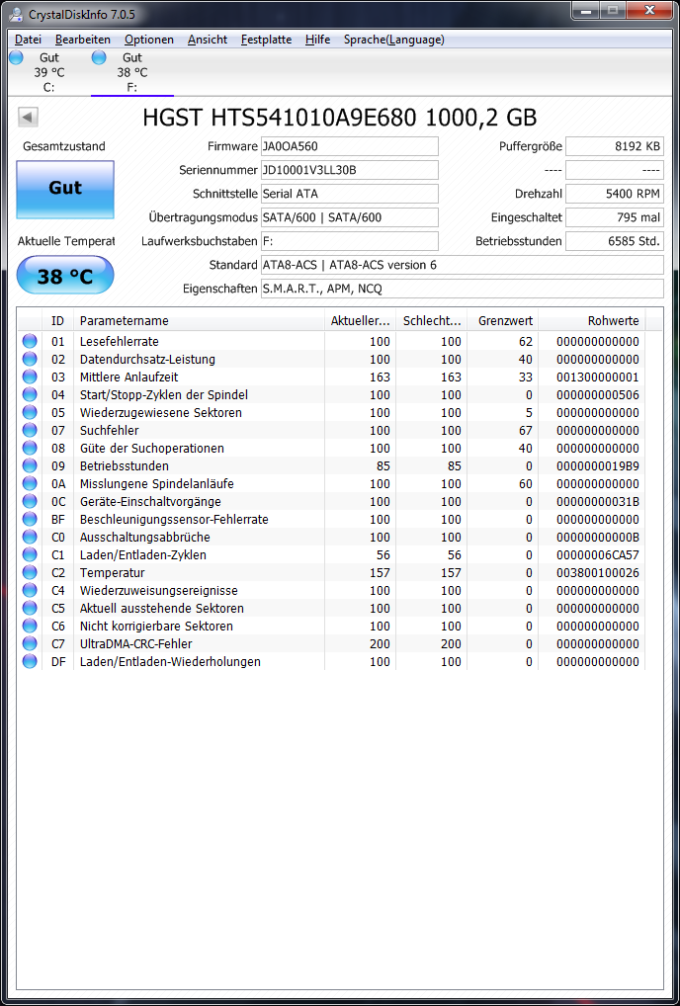Select the UltraDMA-CRC-Fehler parameter name
The image size is (680, 1006).
[x=136, y=643]
